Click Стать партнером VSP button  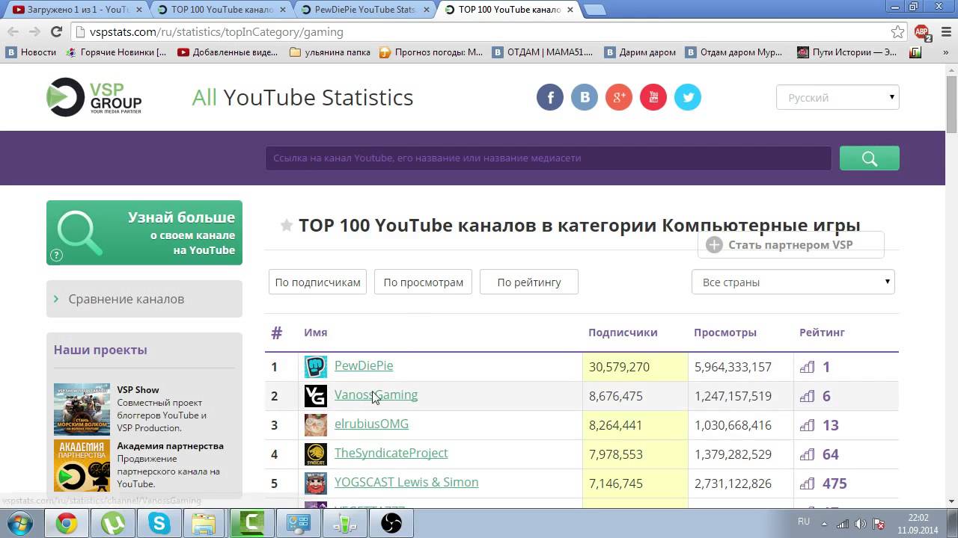[790, 245]
